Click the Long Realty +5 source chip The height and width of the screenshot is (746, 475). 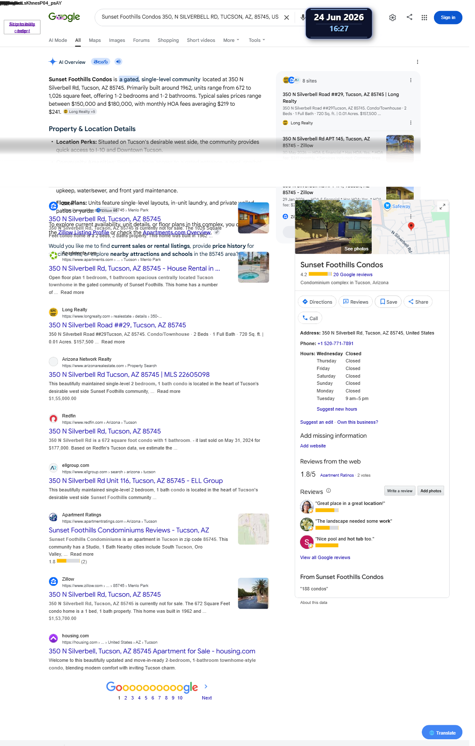click(x=79, y=112)
